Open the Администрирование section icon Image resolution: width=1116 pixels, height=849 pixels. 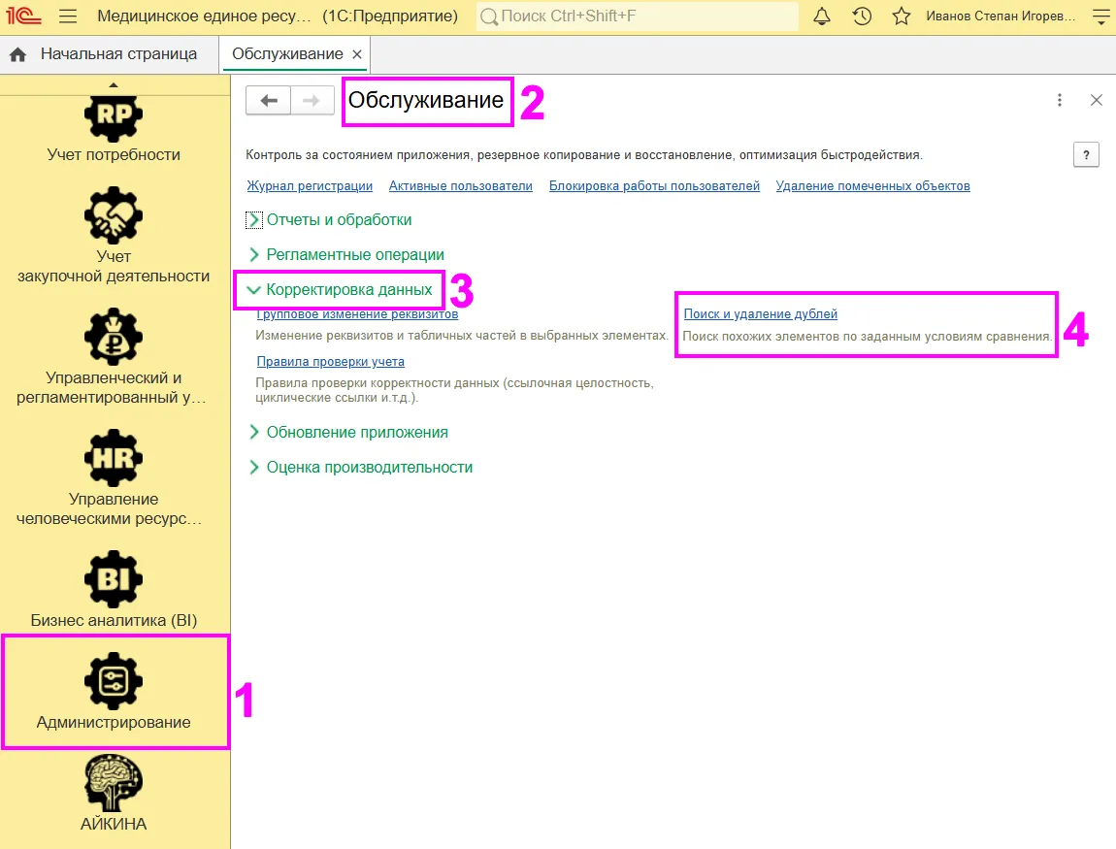click(x=114, y=681)
